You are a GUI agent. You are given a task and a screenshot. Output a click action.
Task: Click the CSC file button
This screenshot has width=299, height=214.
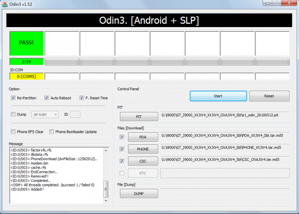click(143, 161)
